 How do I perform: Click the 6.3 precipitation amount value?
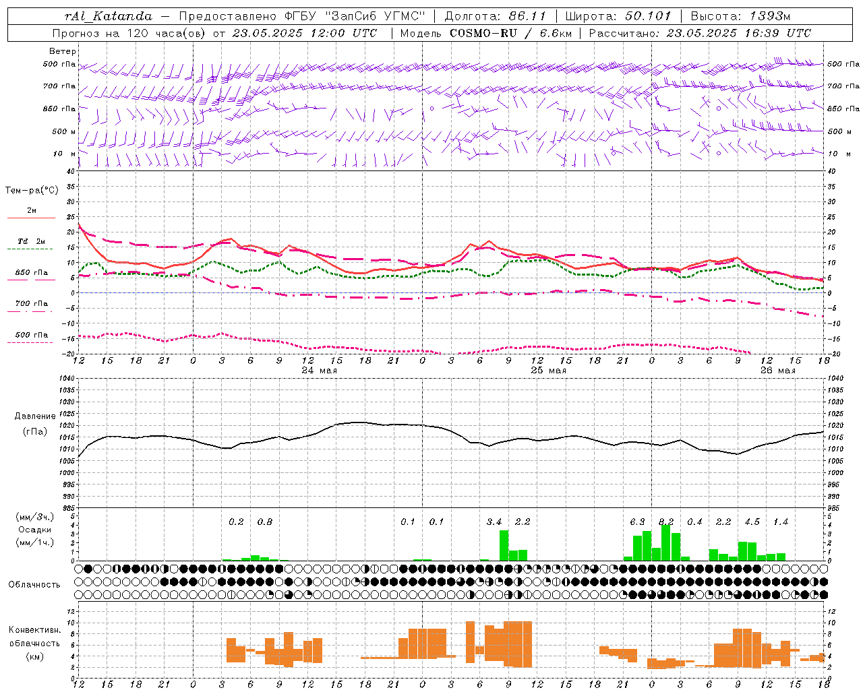(637, 522)
